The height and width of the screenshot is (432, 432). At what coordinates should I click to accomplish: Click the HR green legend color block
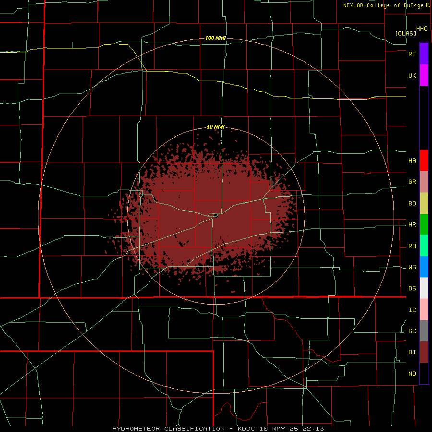coord(424,224)
